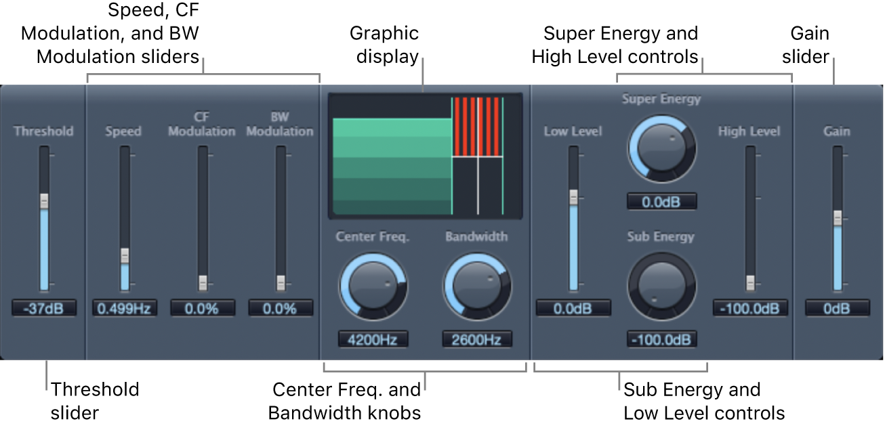
Task: Click the Threshold label
Action: [44, 131]
